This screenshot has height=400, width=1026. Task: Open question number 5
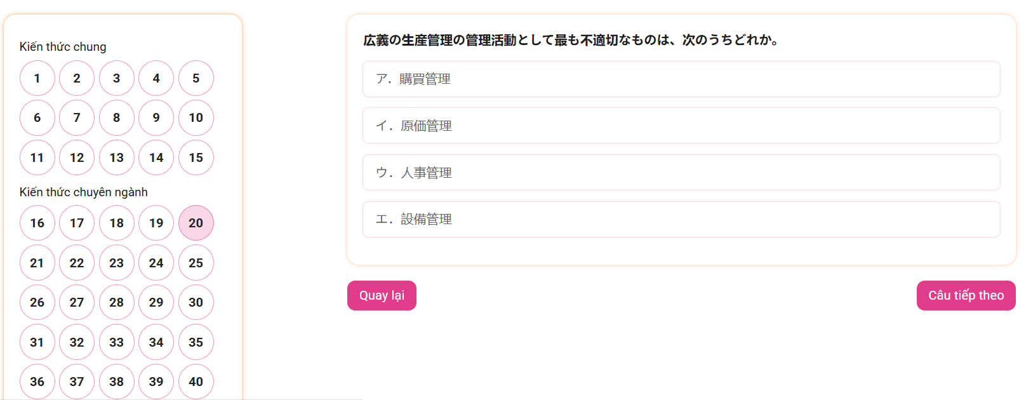pos(196,78)
